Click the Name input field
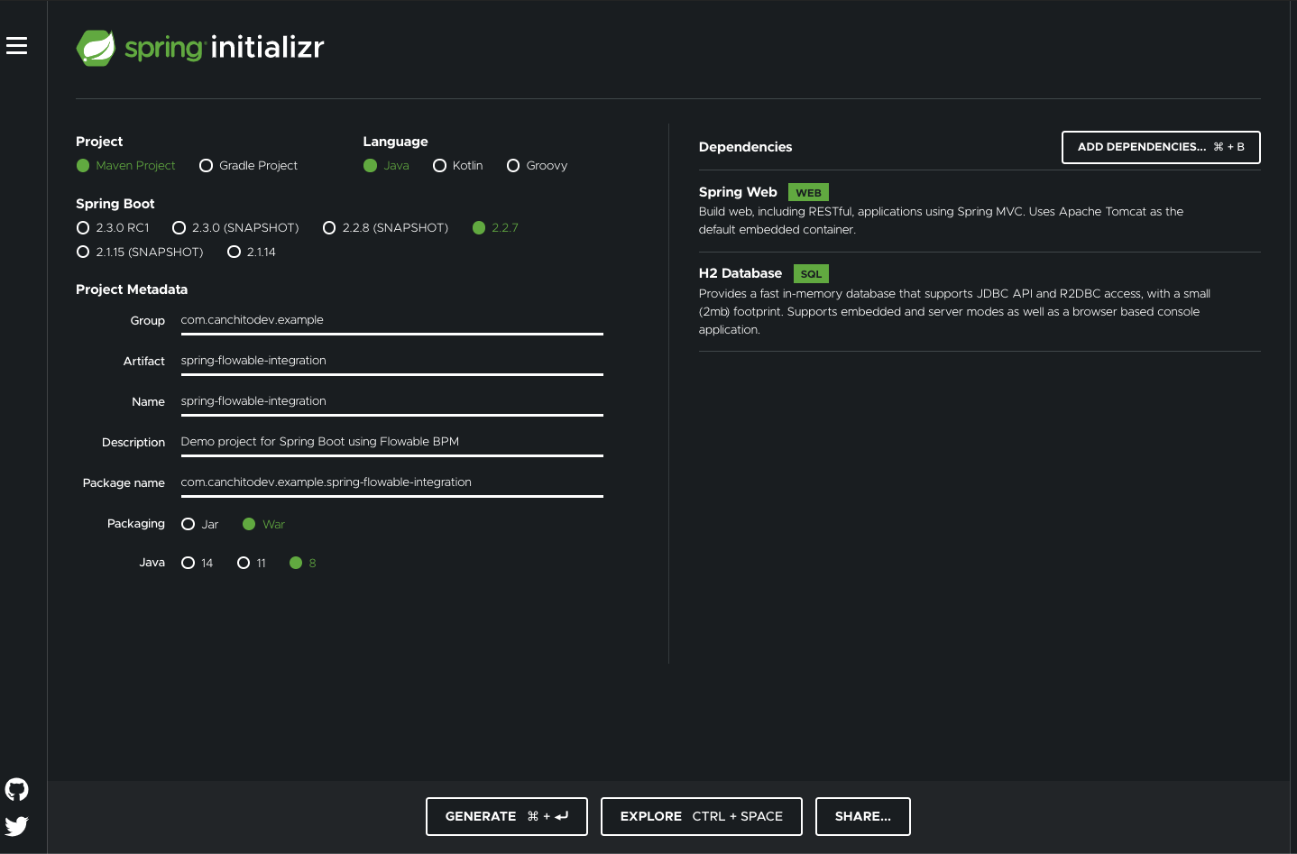This screenshot has width=1297, height=854. click(x=392, y=401)
